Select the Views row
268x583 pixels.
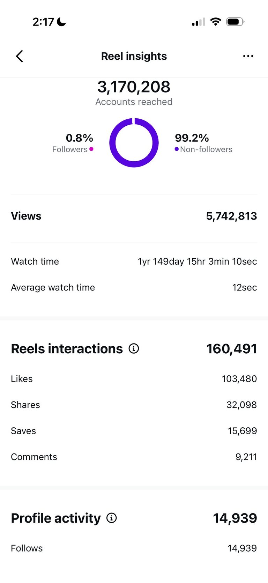(x=134, y=216)
